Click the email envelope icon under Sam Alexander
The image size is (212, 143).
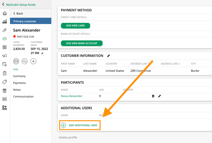coord(16,61)
